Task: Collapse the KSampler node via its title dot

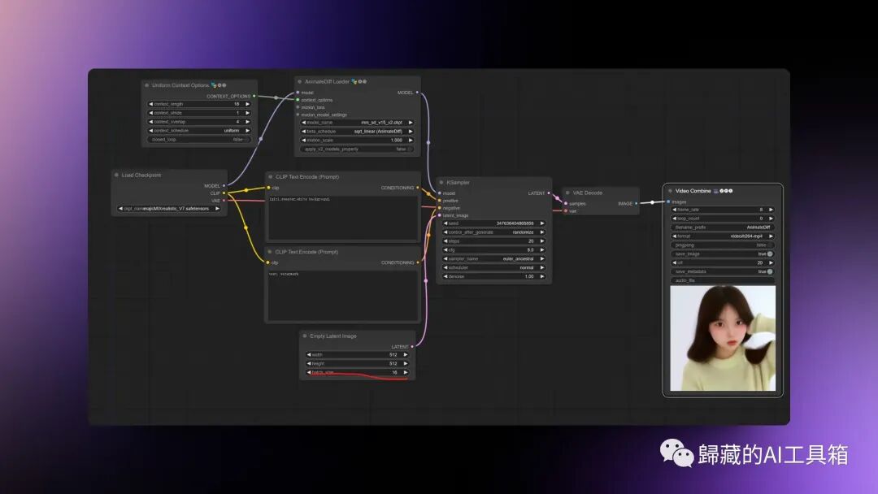Action: click(441, 182)
